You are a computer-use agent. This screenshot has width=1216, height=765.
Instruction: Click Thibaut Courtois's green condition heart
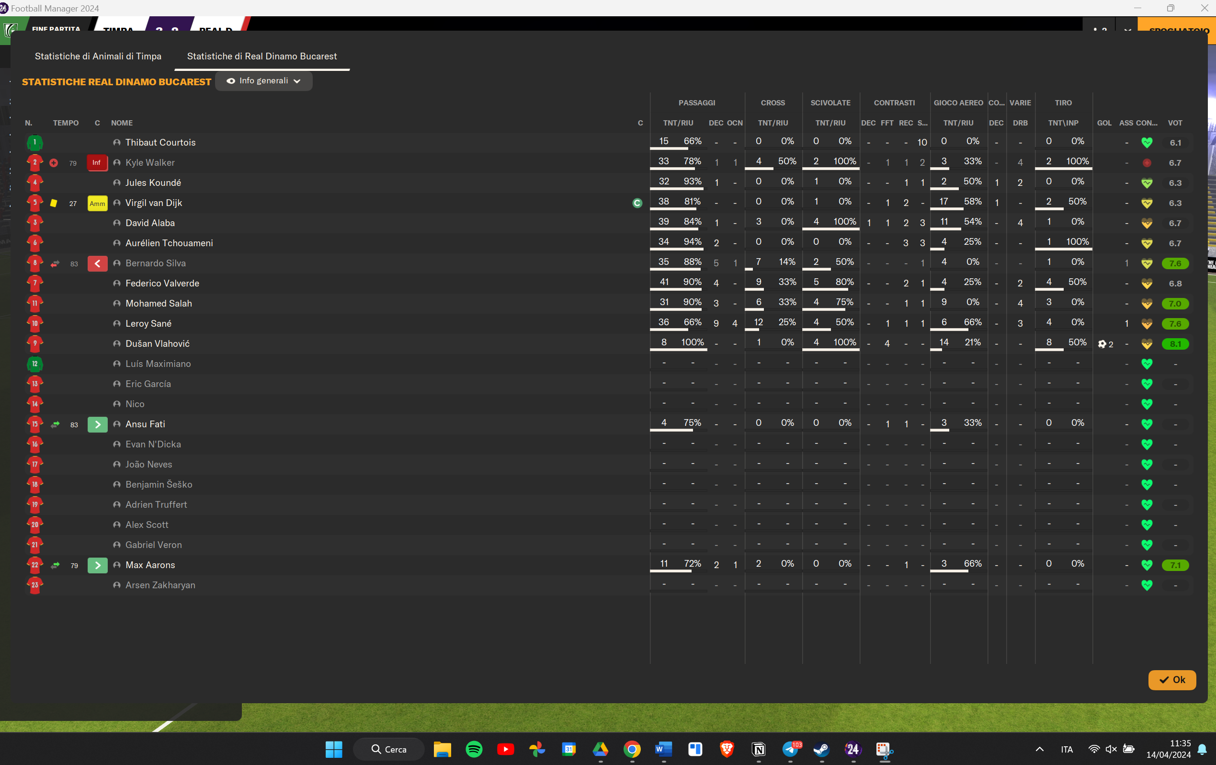[1147, 142]
